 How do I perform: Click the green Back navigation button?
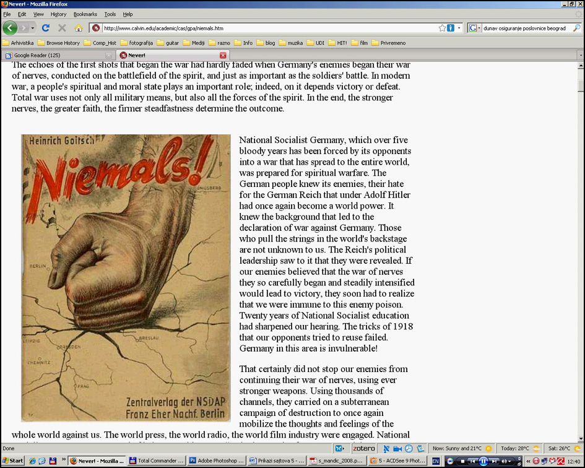10,28
